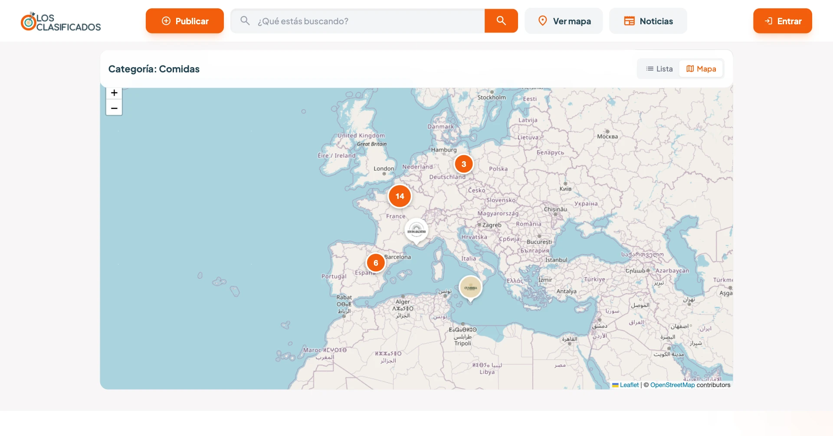Open the Noticias section
This screenshot has width=833, height=436.
pos(648,21)
